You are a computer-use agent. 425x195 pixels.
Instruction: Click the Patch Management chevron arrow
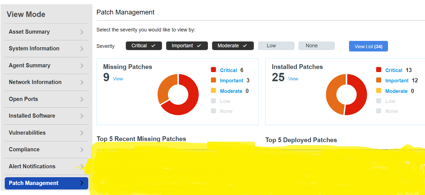(82, 183)
